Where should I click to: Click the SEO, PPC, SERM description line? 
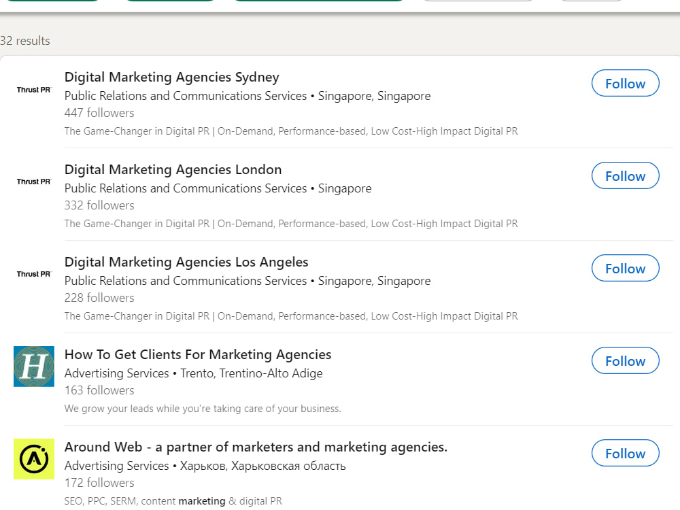point(173,501)
